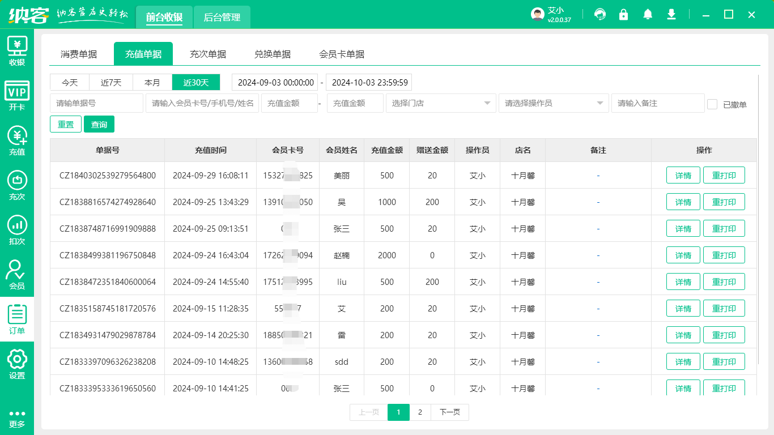The image size is (774, 435).
Task: Click the download icon in title bar
Action: click(x=671, y=15)
